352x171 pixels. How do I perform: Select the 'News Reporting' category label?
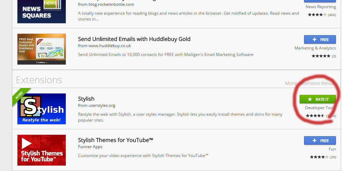(321, 7)
